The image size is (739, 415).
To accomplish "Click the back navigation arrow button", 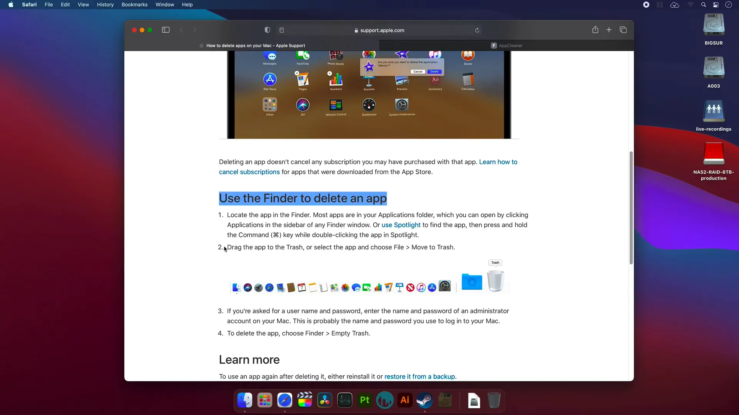I will (181, 30).
